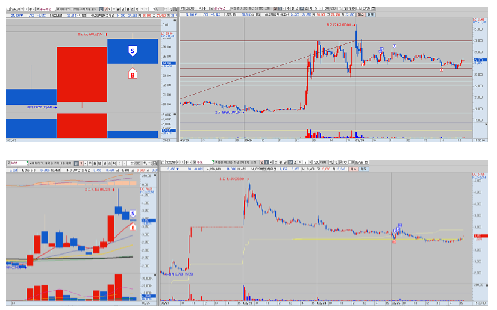Expand period-number dropdown after 일 3 top-left
The image size is (497, 310).
click(x=110, y=9)
